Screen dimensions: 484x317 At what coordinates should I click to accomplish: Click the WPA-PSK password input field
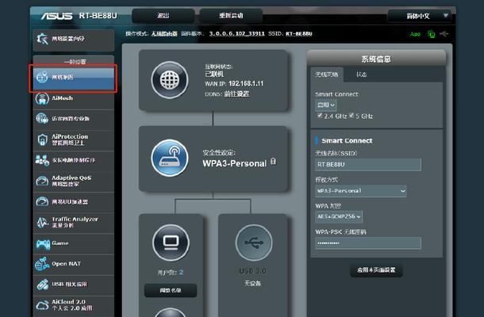point(368,243)
